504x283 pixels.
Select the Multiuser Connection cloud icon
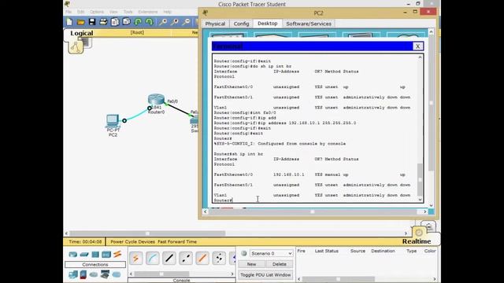(117, 274)
